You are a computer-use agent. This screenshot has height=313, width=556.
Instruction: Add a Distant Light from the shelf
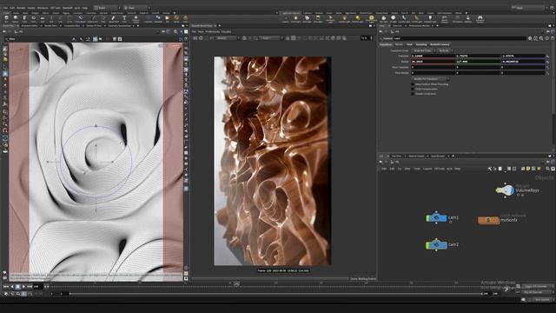coord(358,18)
